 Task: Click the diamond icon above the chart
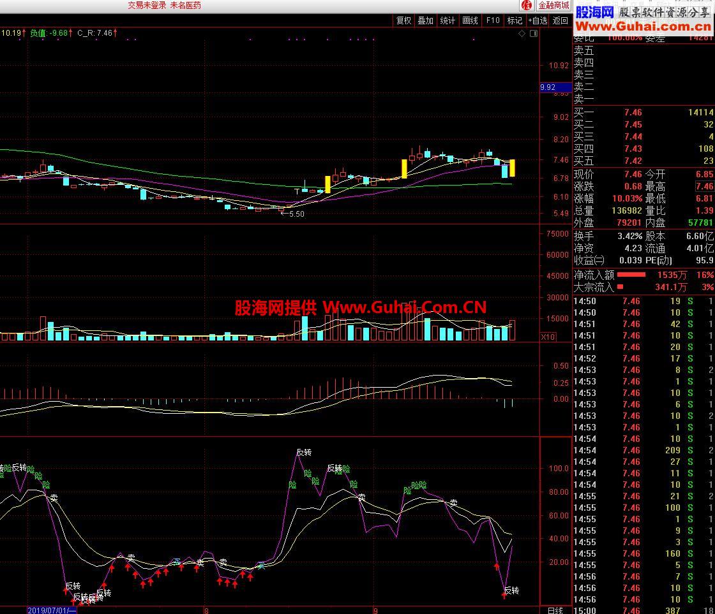[x=522, y=33]
